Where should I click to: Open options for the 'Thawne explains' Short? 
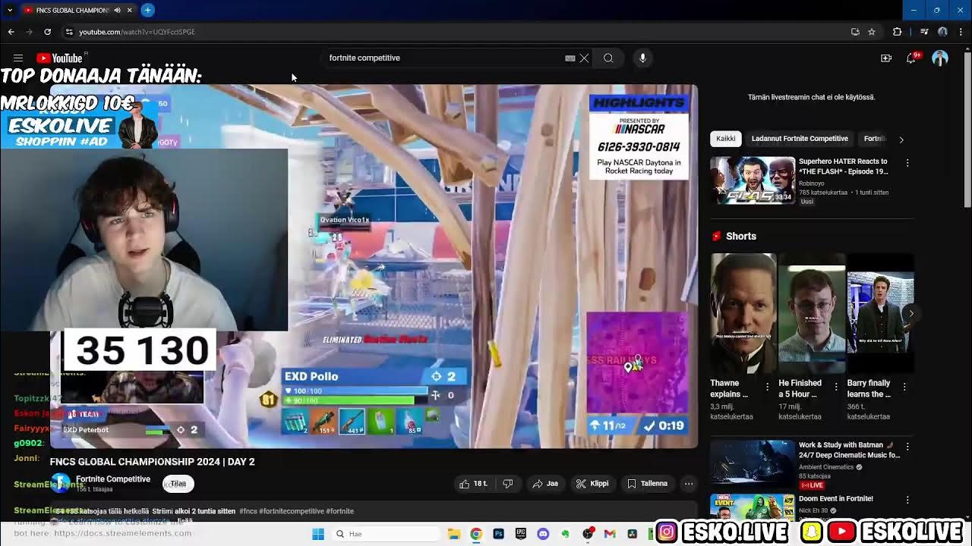point(767,386)
